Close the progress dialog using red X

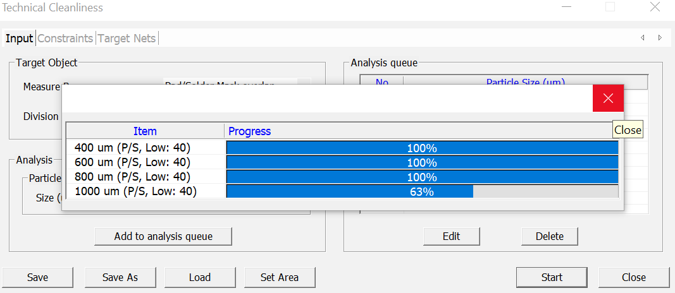click(608, 98)
